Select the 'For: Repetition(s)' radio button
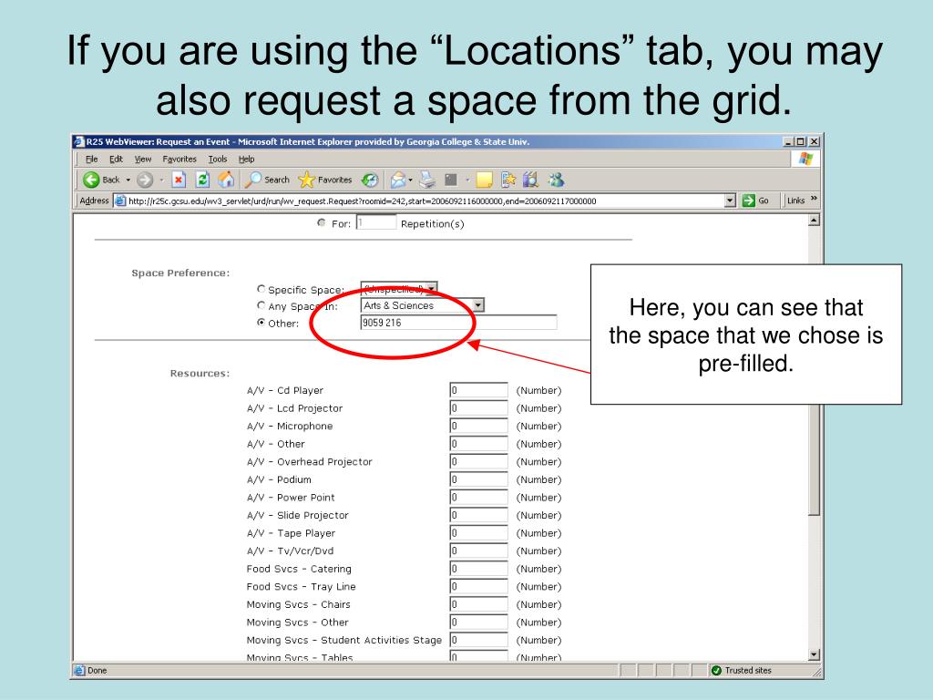Viewport: 933px width, 700px height. click(x=322, y=222)
